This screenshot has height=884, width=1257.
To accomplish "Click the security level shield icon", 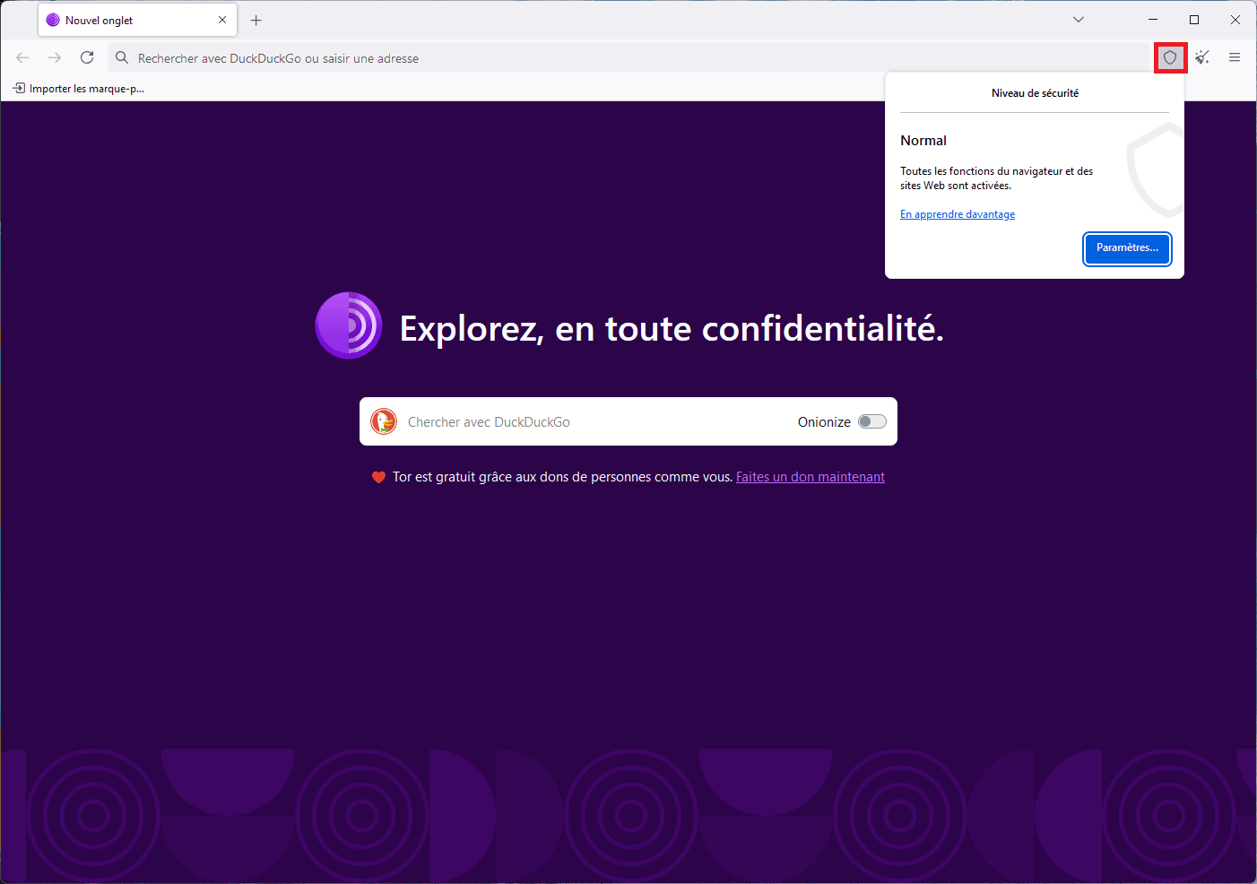I will point(1170,57).
